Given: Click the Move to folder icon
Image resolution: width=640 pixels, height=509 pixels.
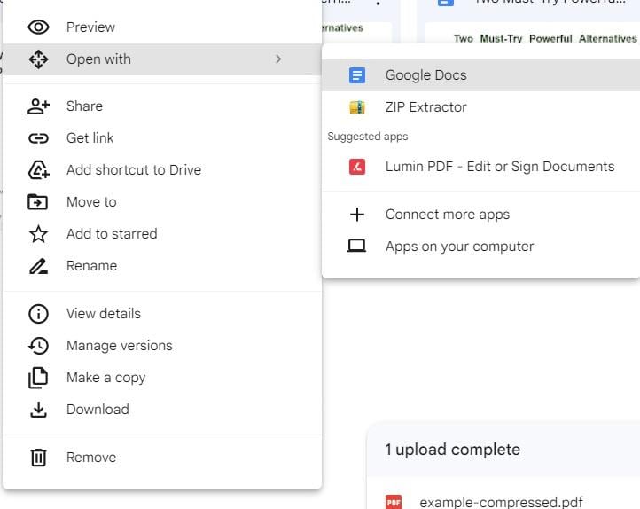Looking at the screenshot, I should pos(38,202).
